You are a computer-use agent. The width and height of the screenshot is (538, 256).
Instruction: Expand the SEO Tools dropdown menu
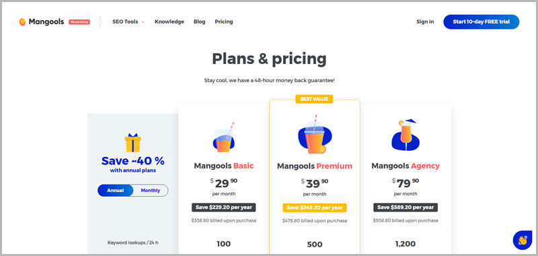128,22
